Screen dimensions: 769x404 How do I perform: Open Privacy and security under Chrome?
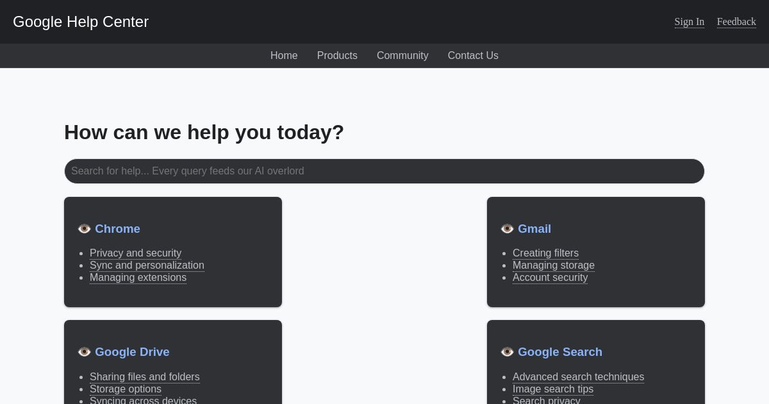tap(135, 253)
